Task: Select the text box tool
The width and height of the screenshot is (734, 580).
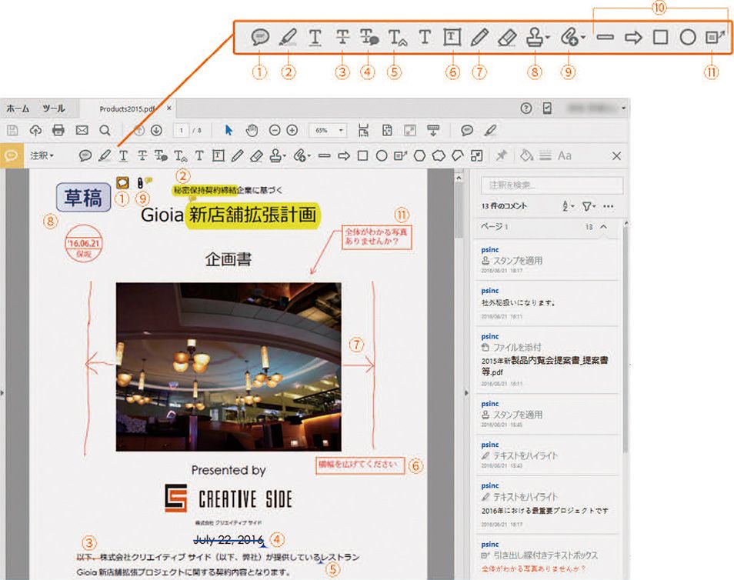Action: tap(219, 155)
